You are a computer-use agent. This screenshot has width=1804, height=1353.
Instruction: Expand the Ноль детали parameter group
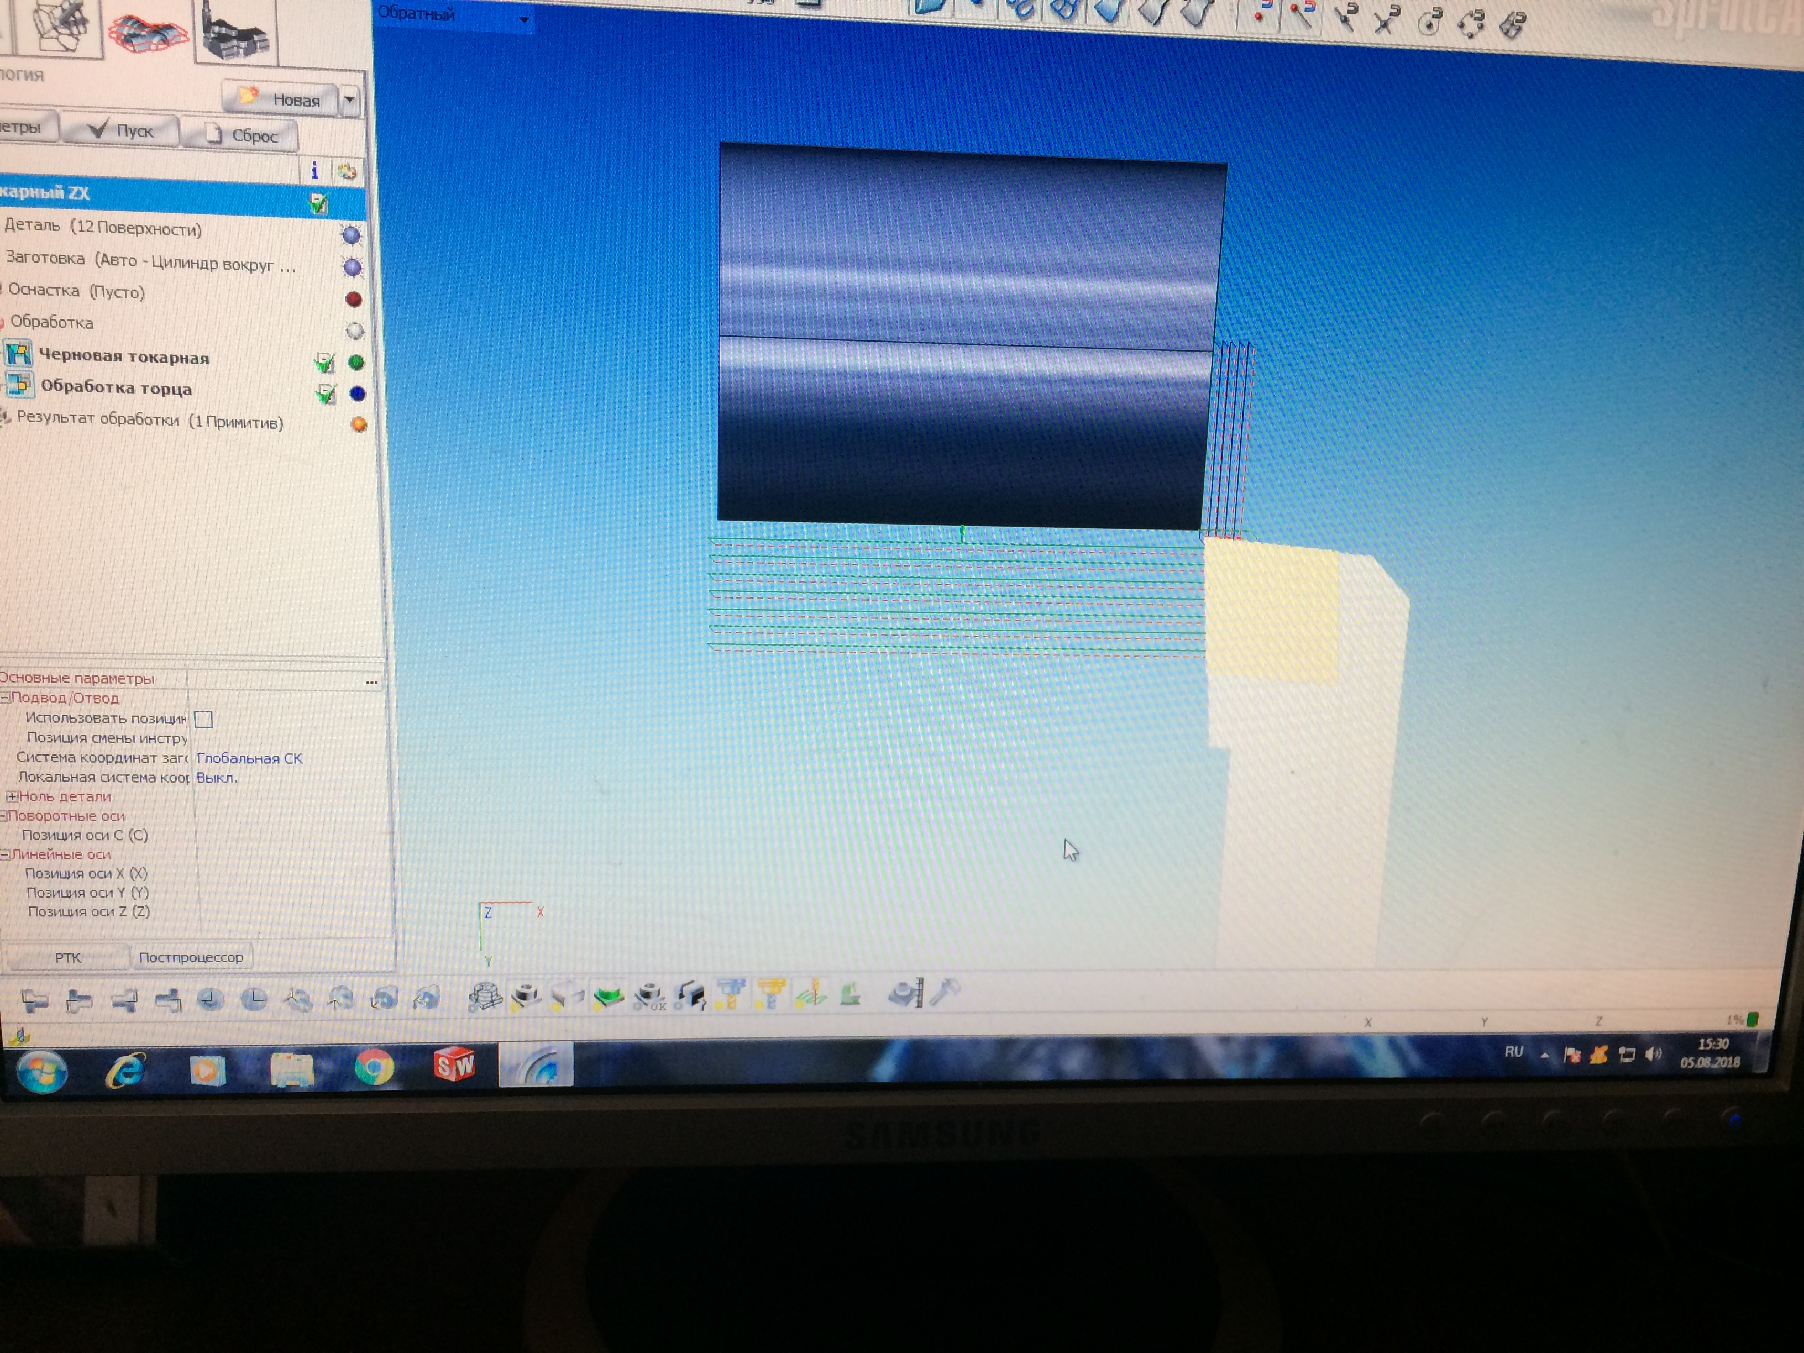coord(12,797)
